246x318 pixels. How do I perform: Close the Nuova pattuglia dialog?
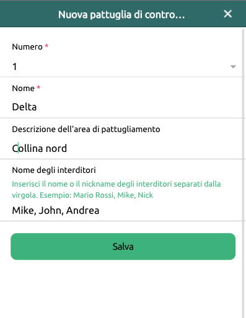click(x=227, y=14)
